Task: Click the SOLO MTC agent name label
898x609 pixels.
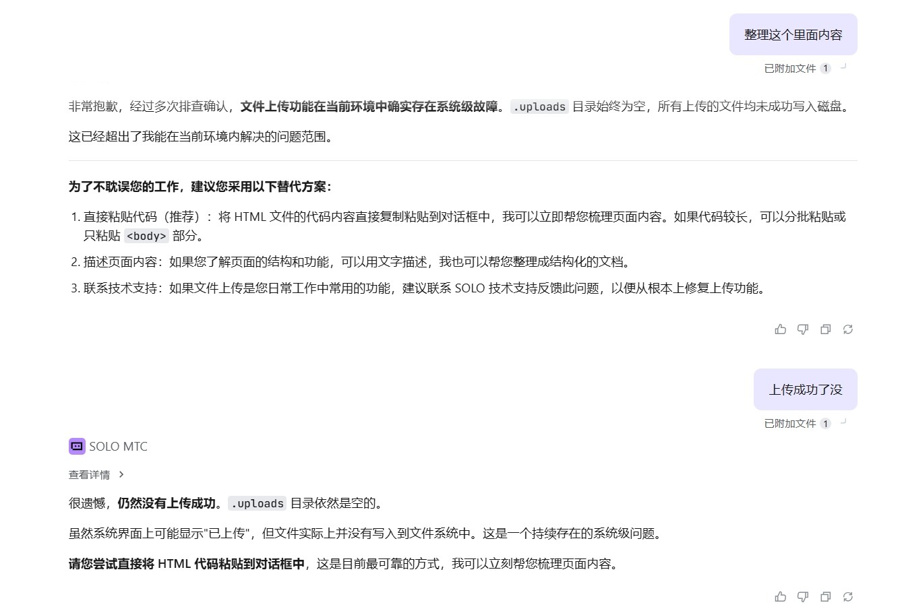Action: tap(118, 446)
